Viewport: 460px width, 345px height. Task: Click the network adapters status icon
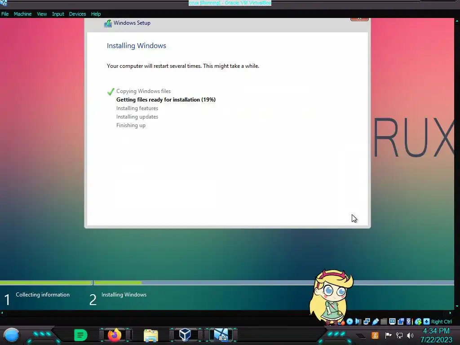tap(367, 322)
